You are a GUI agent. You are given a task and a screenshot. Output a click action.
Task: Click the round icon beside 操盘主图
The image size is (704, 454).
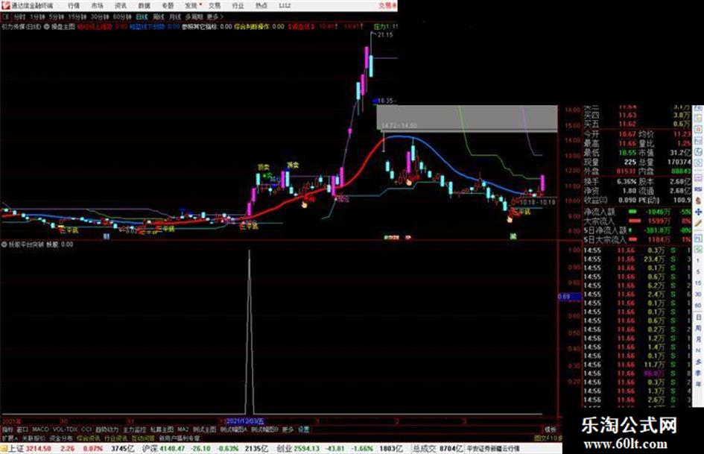(46, 27)
